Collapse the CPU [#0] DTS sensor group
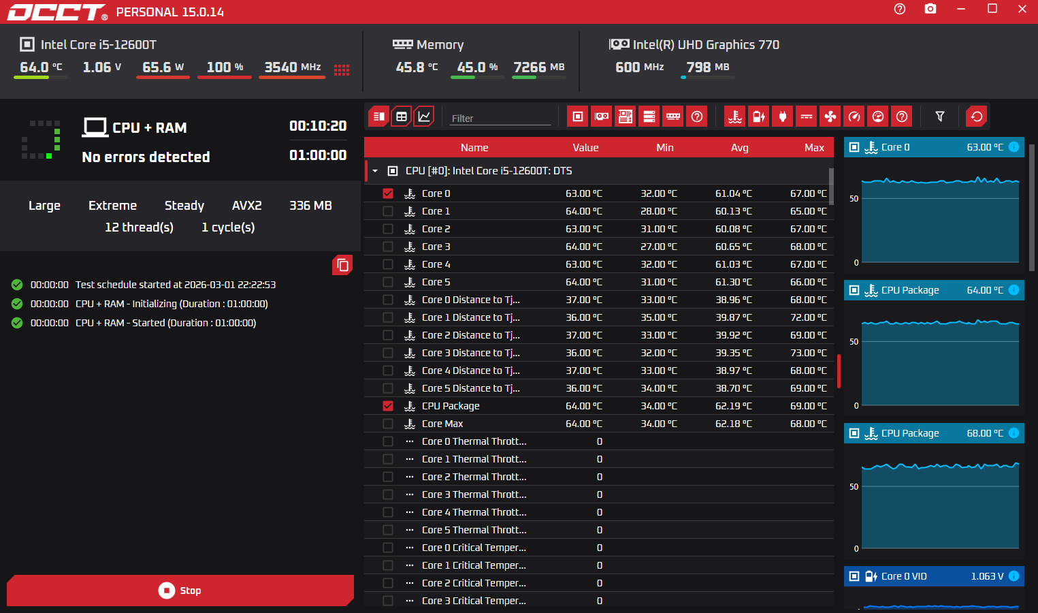 point(375,171)
